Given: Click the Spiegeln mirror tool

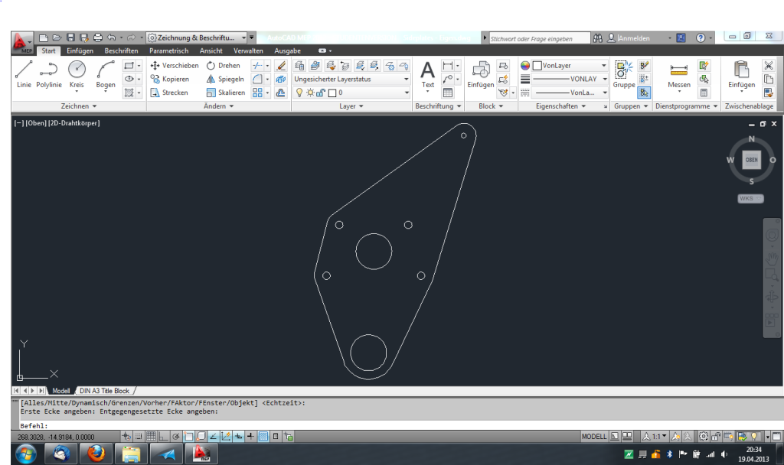Looking at the screenshot, I should coord(225,79).
